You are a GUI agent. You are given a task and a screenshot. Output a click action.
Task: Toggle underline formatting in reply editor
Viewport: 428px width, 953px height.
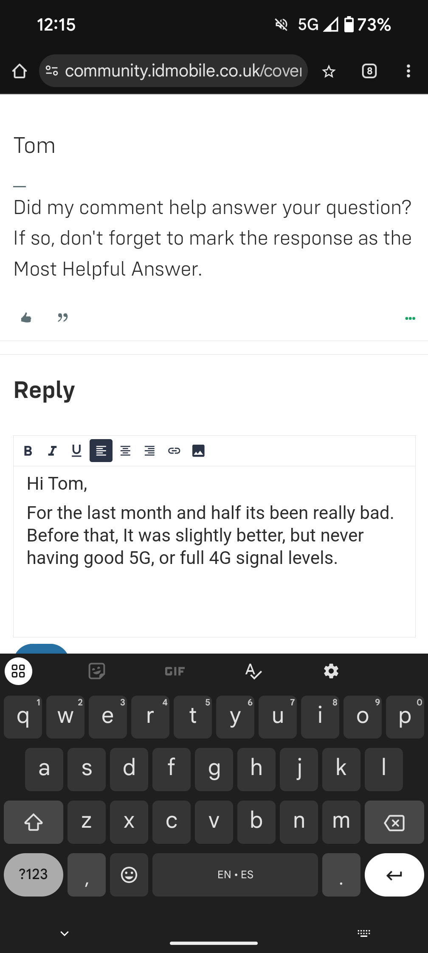(x=76, y=451)
